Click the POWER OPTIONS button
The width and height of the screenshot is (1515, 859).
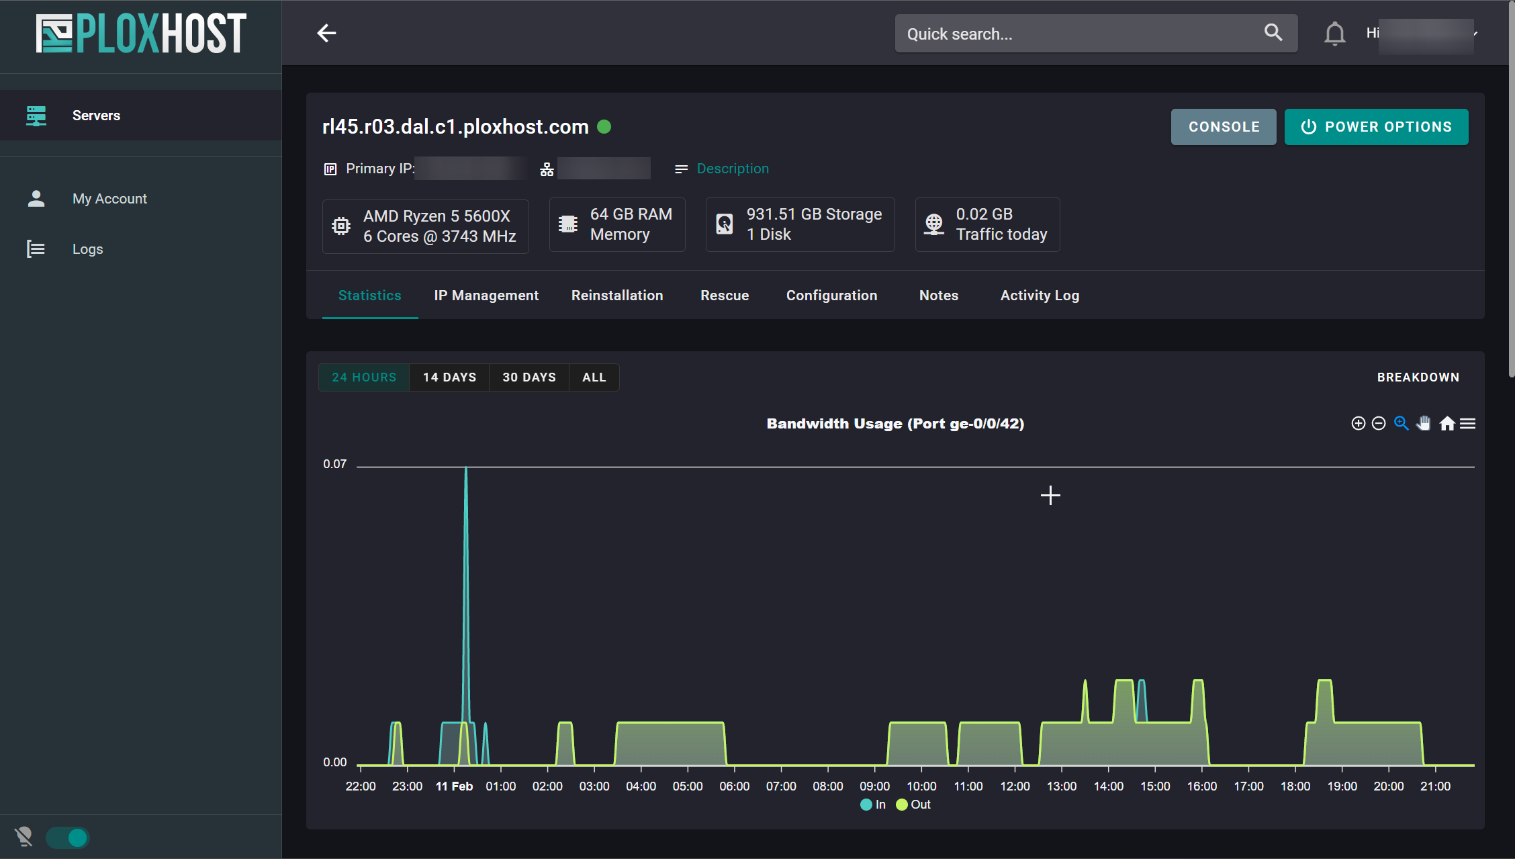[1375, 126]
